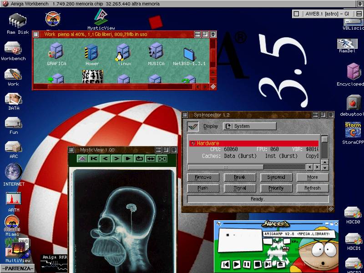Open the ARTM monitor icon
Viewport: 364px width, 273px height.
[x=14, y=199]
